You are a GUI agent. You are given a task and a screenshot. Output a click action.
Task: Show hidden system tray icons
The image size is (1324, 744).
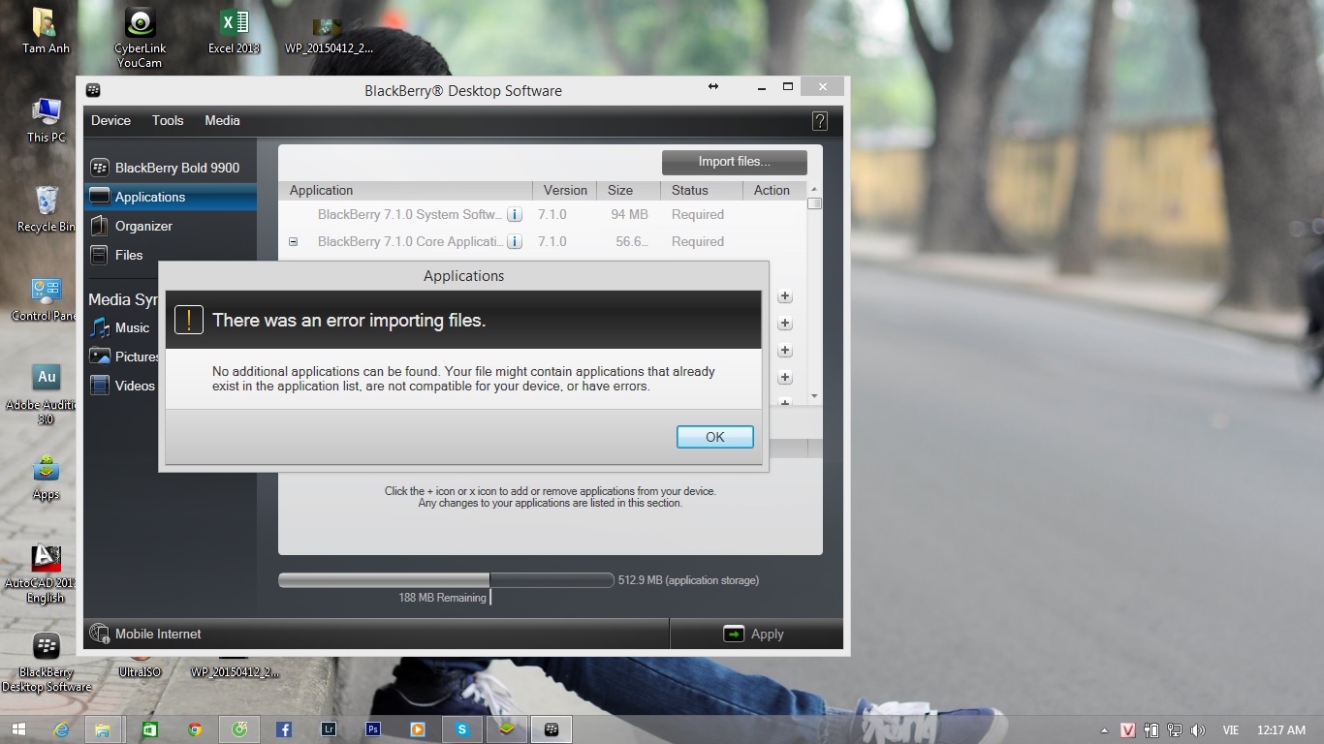(x=1104, y=730)
